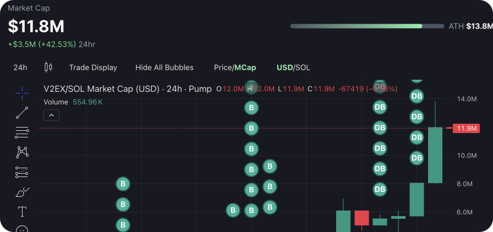Image resolution: width=493 pixels, height=232 pixels.
Task: Switch chart to Price mode
Action: coord(222,68)
